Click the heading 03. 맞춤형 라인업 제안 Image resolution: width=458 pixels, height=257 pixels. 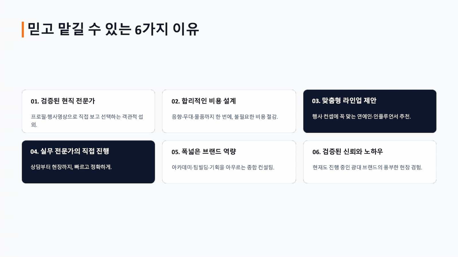tap(344, 101)
